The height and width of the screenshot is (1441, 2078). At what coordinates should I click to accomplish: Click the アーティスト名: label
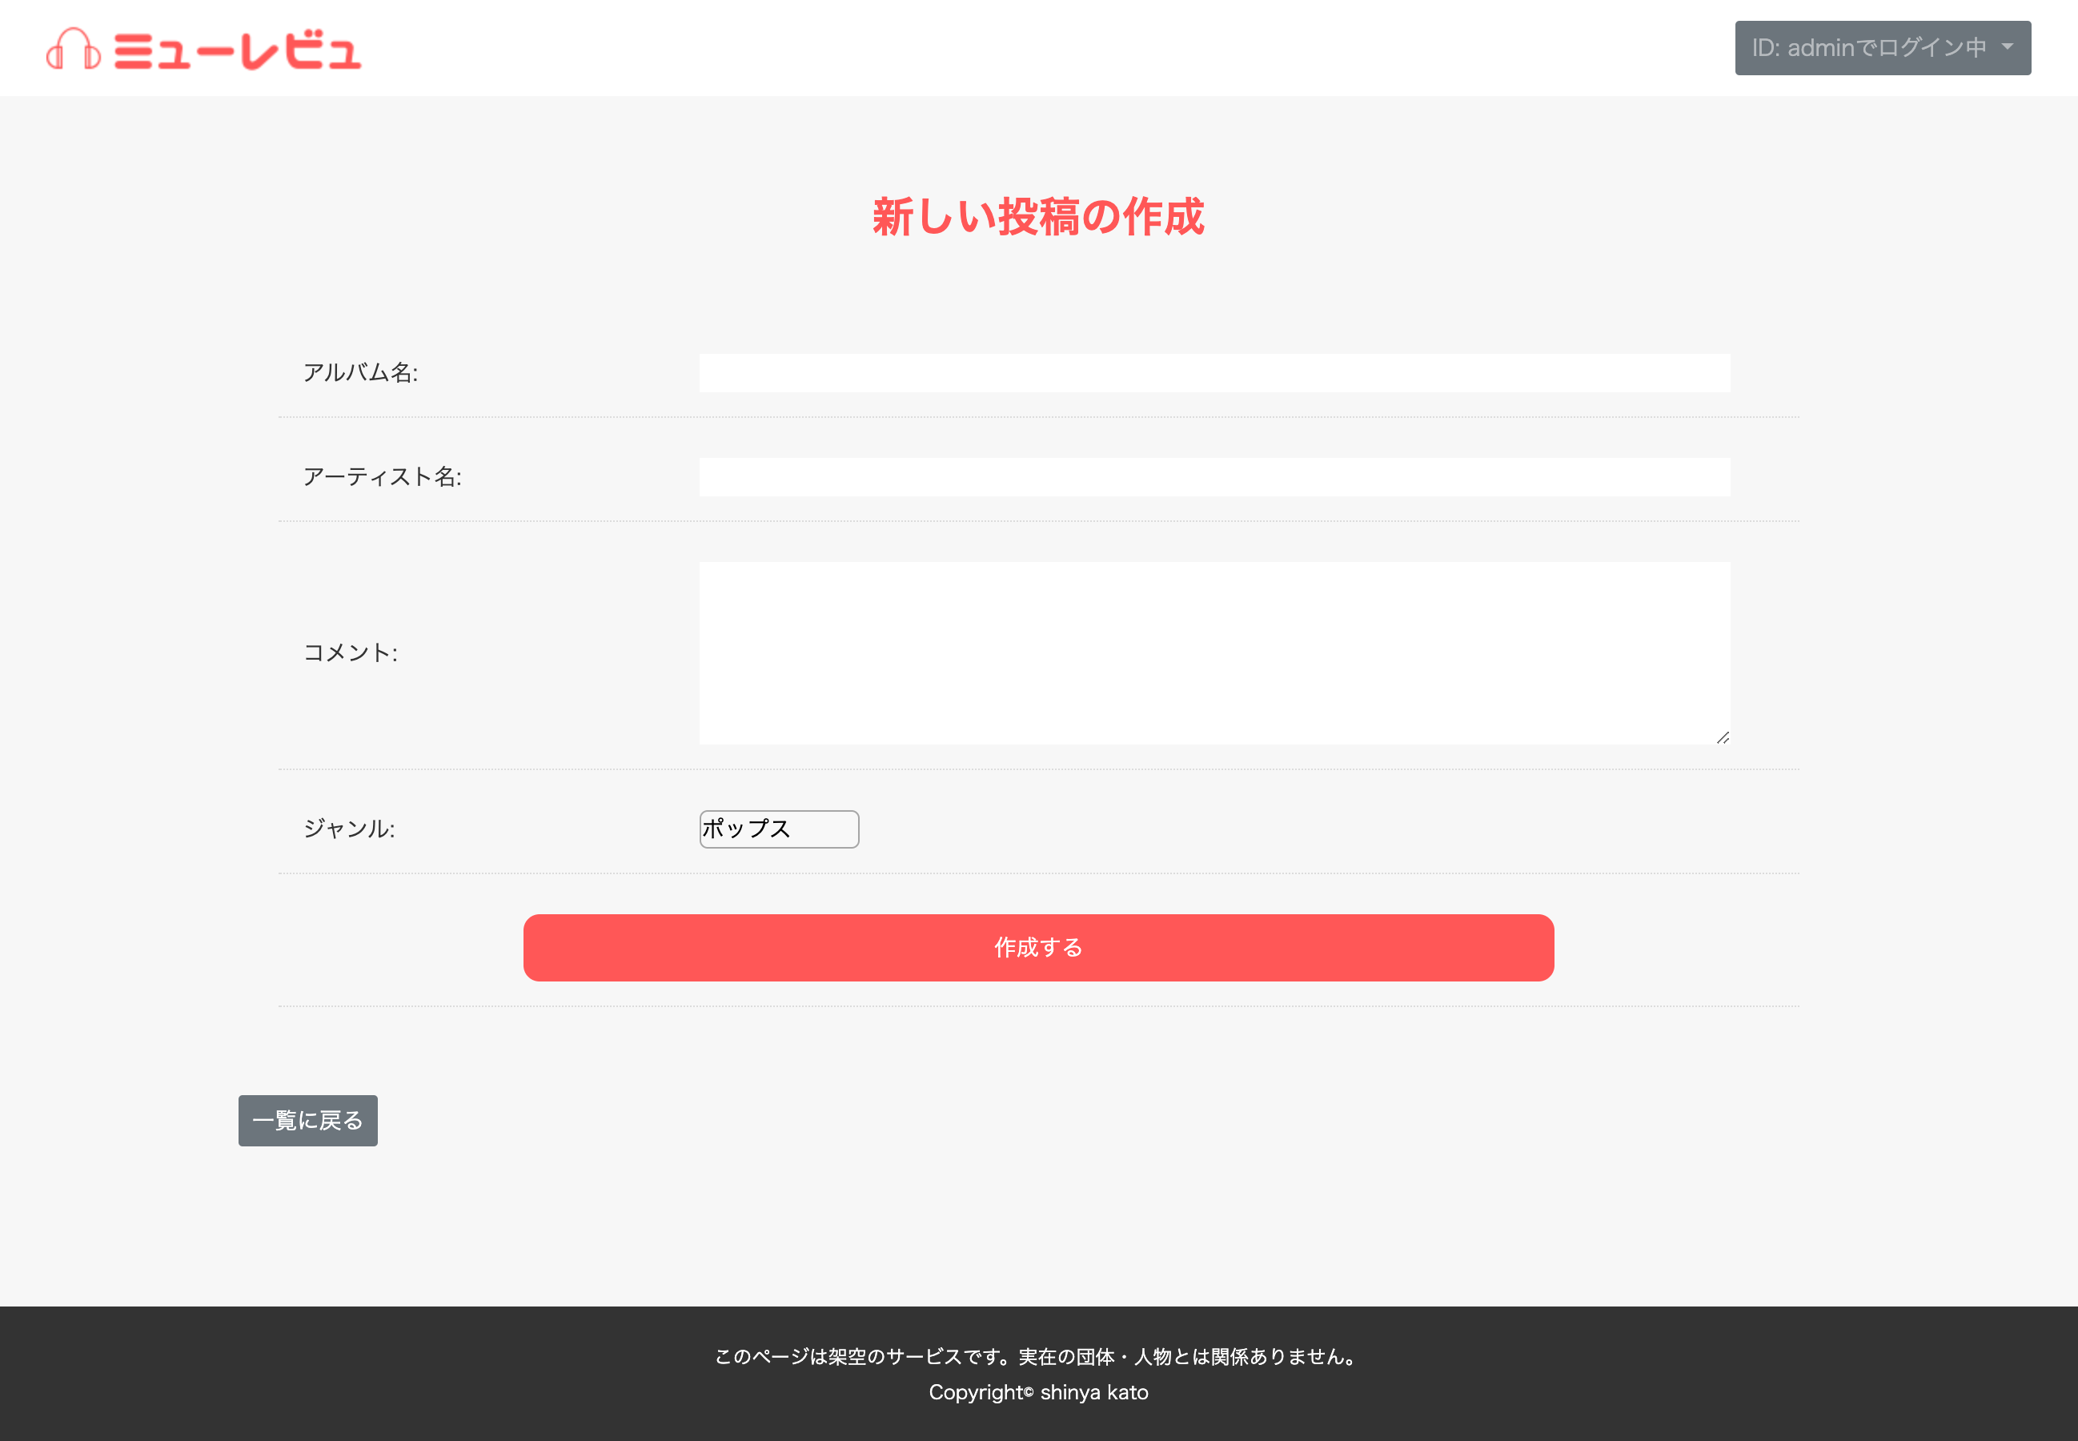[382, 476]
